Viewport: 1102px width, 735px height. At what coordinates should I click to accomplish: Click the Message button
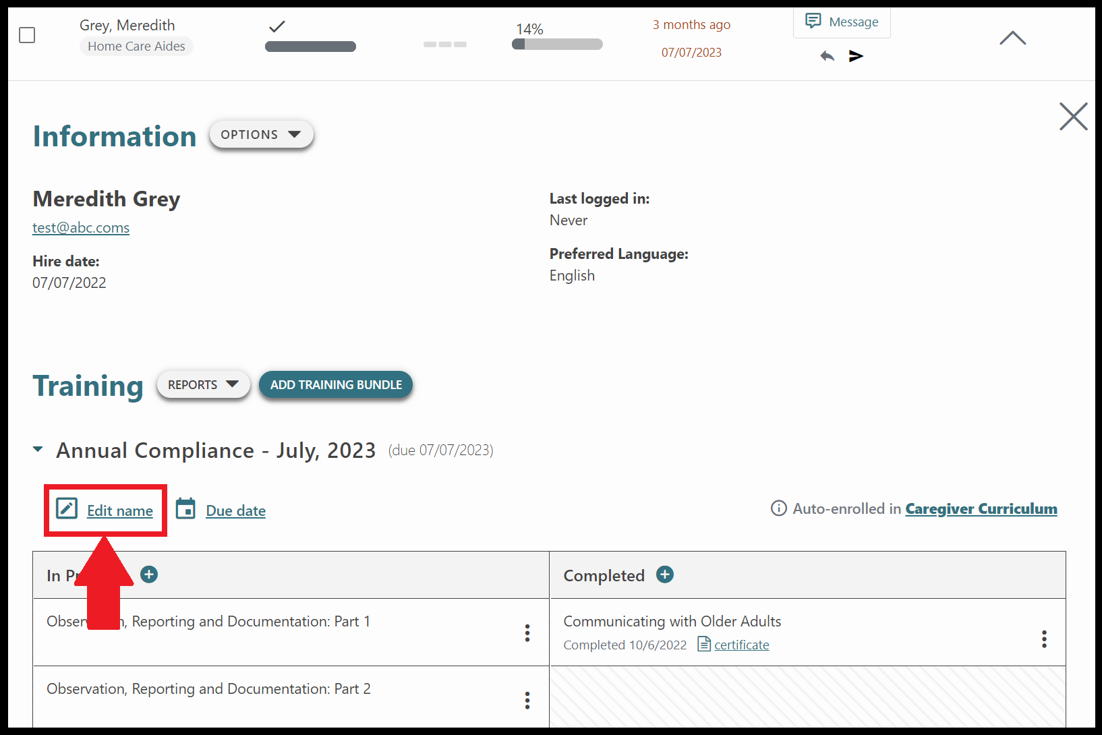842,22
